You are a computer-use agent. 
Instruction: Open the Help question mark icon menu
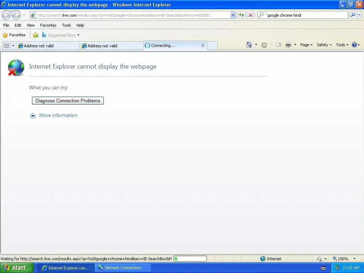point(355,45)
